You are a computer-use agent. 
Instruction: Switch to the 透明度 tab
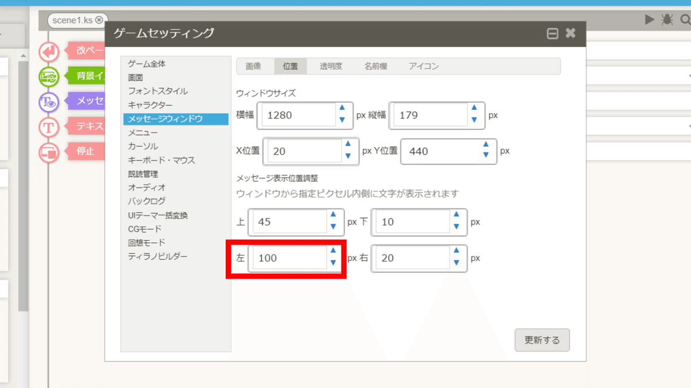click(331, 66)
